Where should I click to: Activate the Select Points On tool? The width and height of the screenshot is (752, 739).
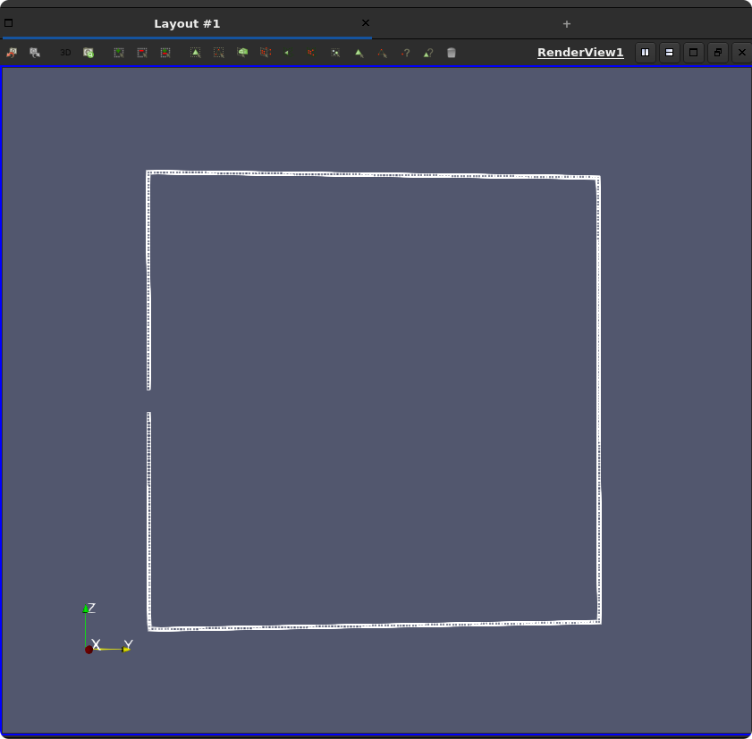pos(219,53)
